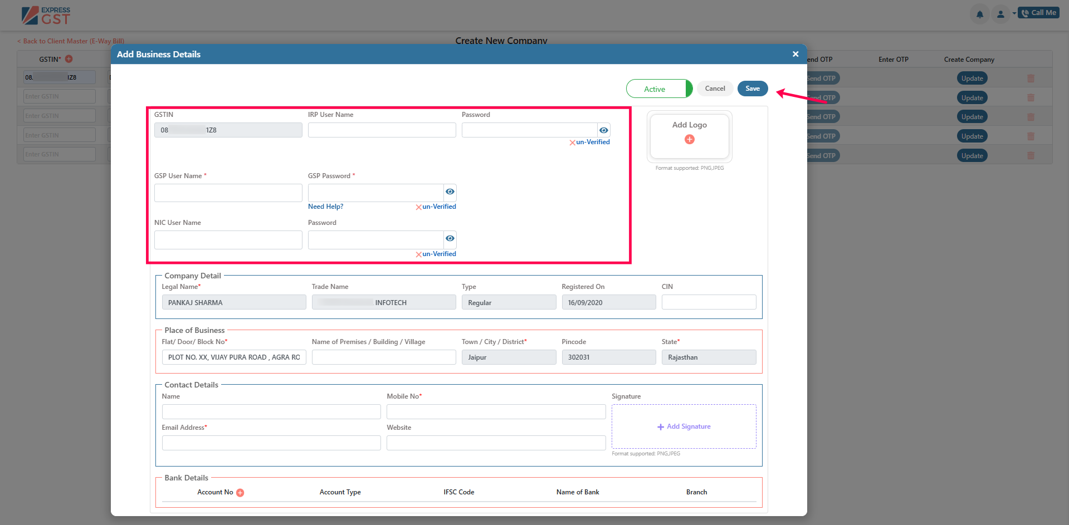Click the Save button

[752, 89]
